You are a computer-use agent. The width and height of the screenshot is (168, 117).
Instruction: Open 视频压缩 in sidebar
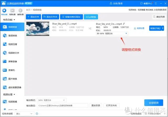[x=12, y=44]
